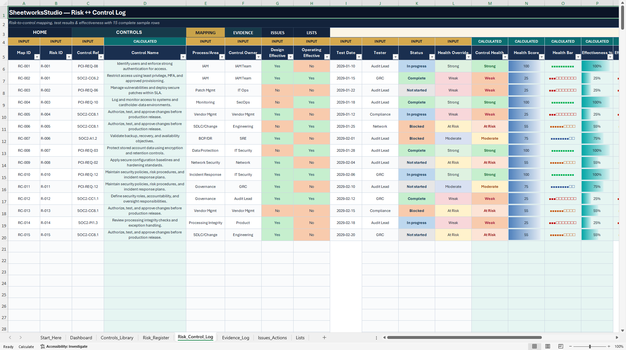
Task: Click the CONTROLS navigation button
Action: pyautogui.click(x=129, y=32)
